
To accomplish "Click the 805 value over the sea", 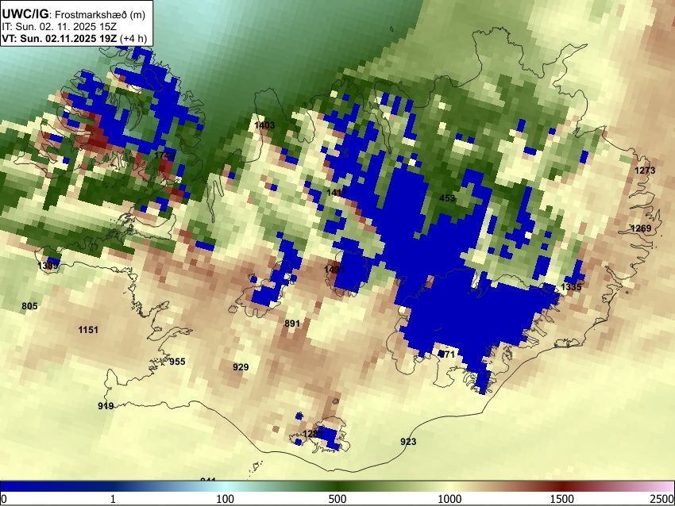I will tap(29, 306).
